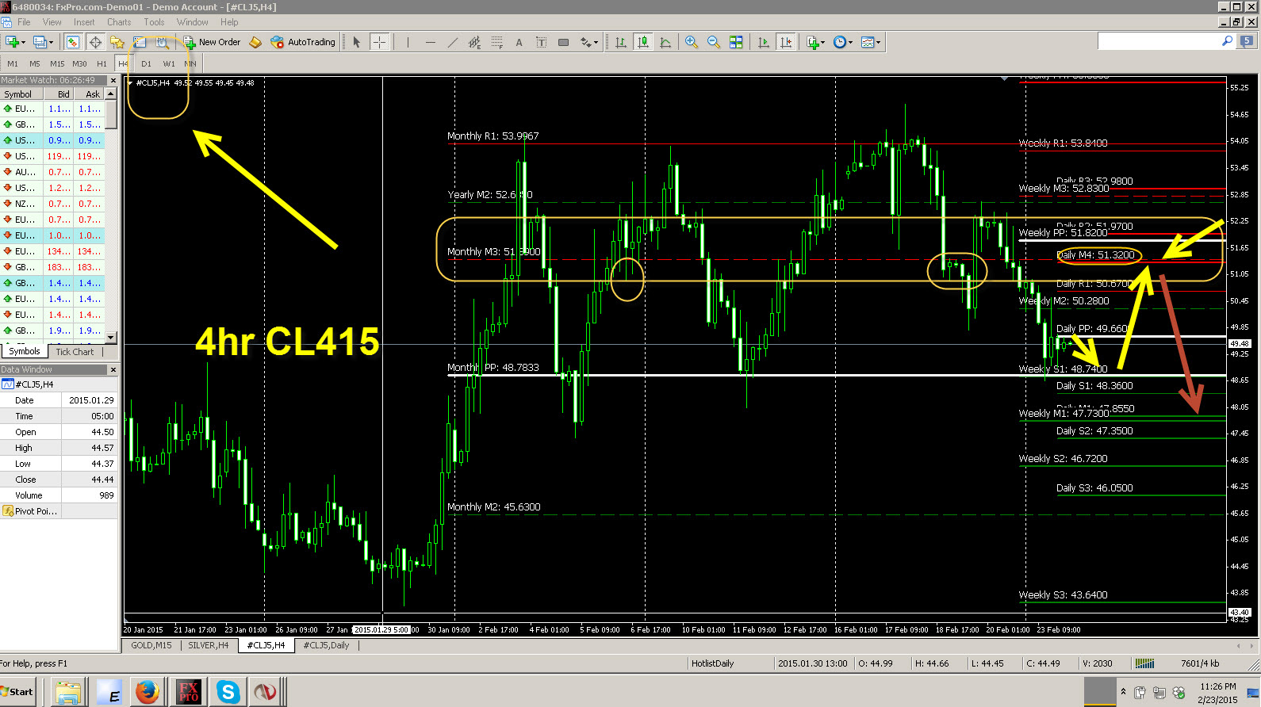
Task: Open the Navigator panel icon
Action: point(117,42)
